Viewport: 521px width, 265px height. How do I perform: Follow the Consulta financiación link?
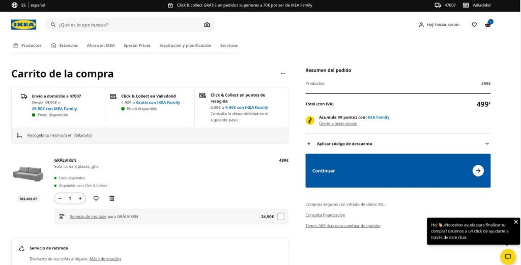coord(325,215)
